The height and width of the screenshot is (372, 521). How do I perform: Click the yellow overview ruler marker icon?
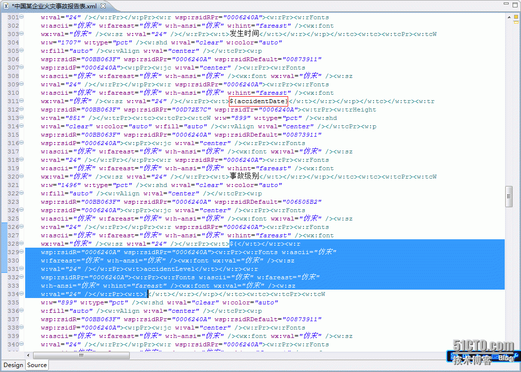coord(516,17)
